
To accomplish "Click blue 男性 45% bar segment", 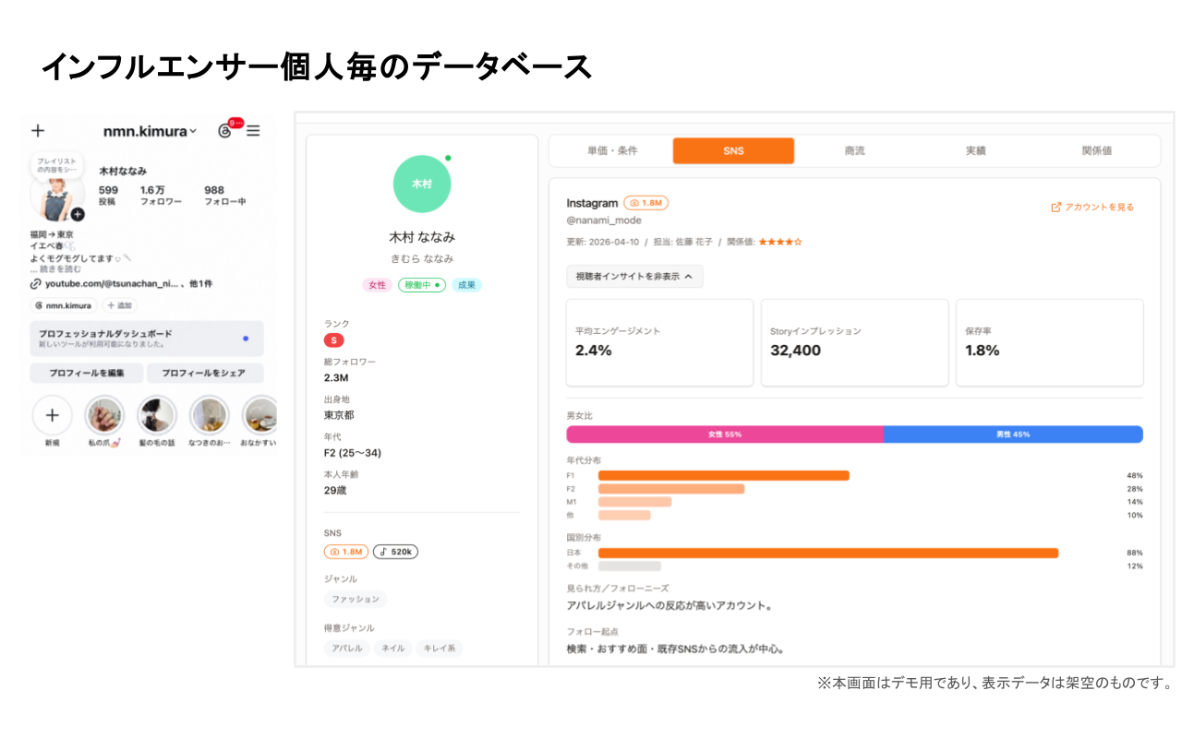I will (x=1013, y=434).
